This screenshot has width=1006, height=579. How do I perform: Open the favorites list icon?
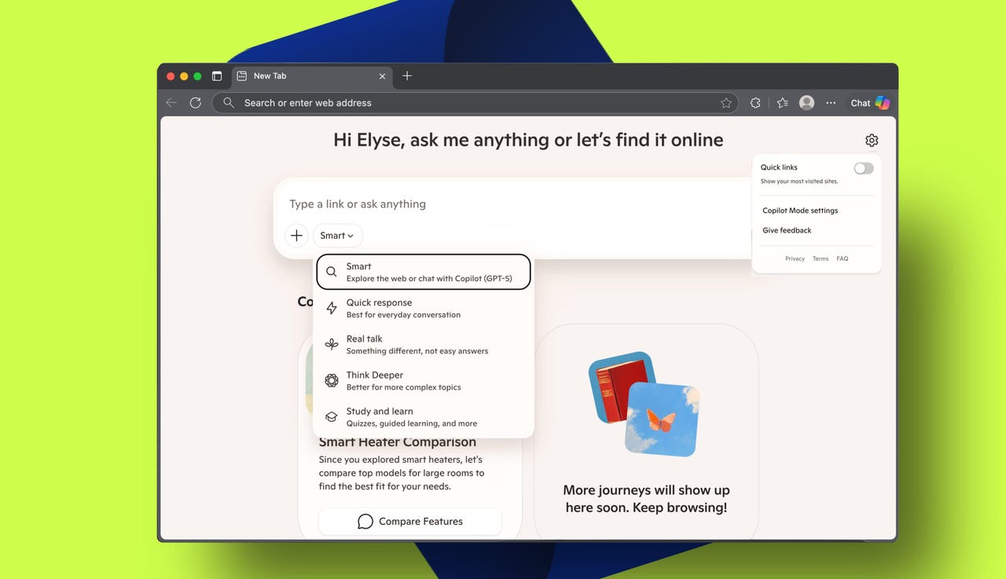pos(782,103)
